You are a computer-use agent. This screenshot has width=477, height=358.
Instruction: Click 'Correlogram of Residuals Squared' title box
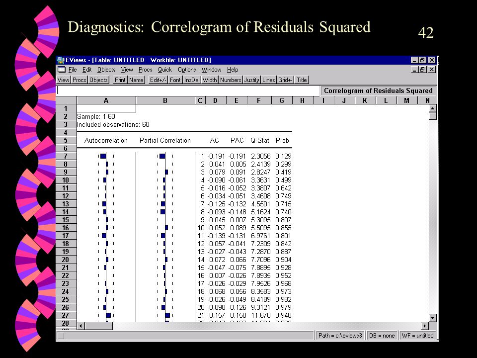click(x=378, y=90)
